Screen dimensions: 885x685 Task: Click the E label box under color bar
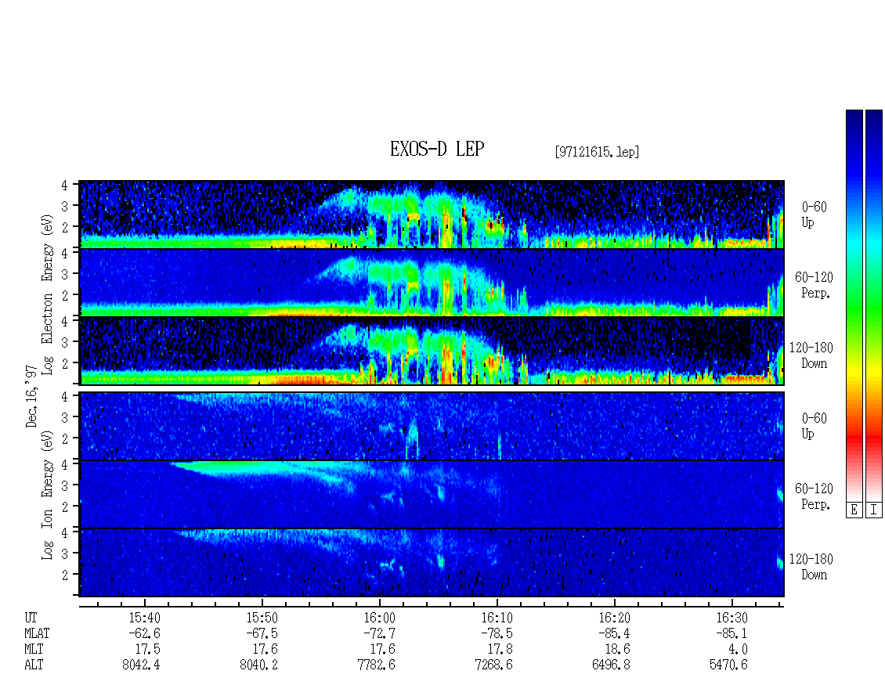854,510
